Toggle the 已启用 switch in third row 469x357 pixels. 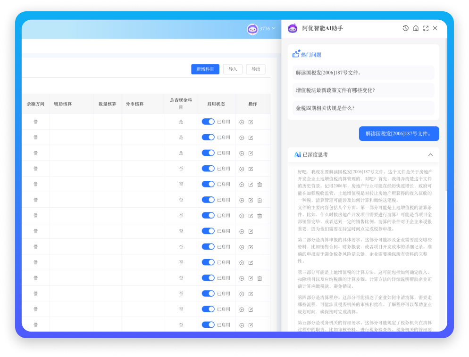click(x=208, y=153)
